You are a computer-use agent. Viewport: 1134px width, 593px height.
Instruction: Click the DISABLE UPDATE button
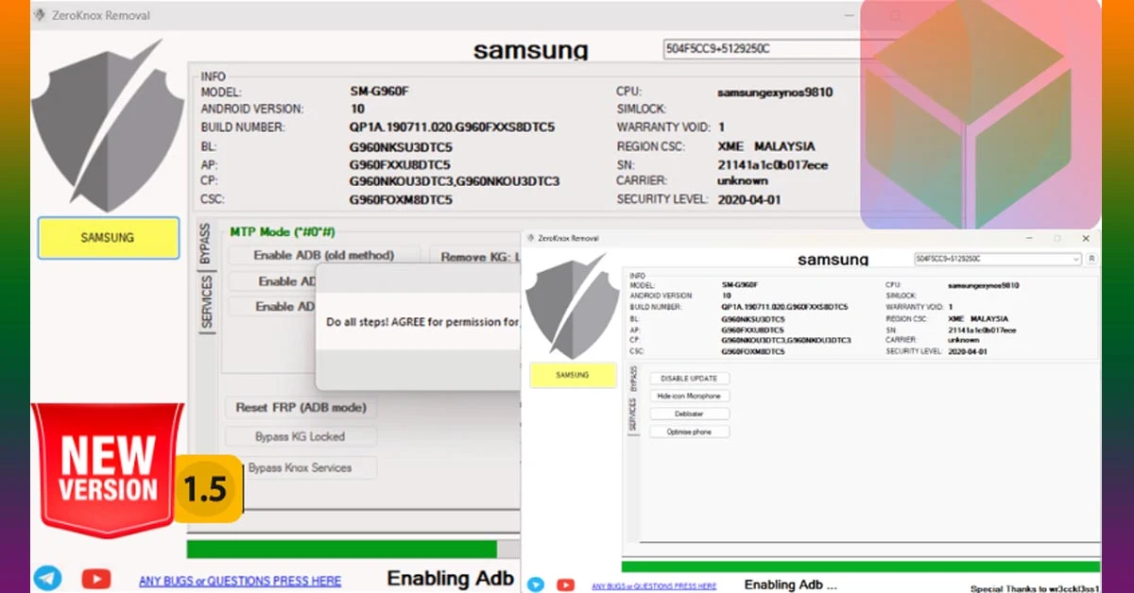[x=689, y=379]
